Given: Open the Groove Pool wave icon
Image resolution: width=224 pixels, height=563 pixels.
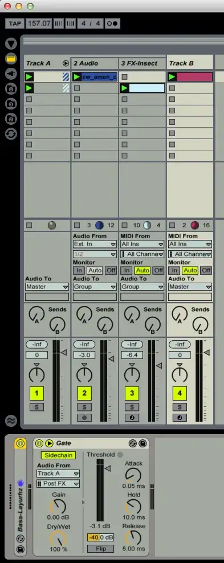Looking at the screenshot, I should click(11, 420).
